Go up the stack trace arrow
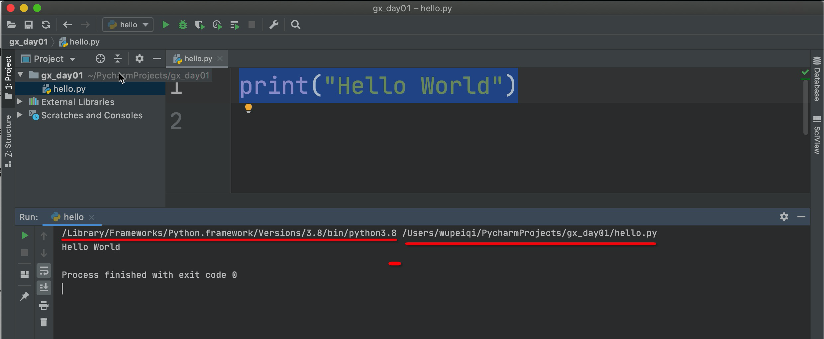This screenshot has width=824, height=339. click(x=44, y=236)
